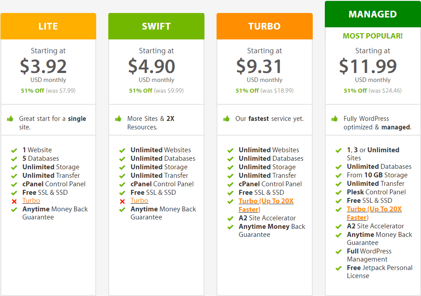Screen dimensions: 421x296
Task: Click checkmark beside 'From 10 GB Storage'
Action: [339, 176]
